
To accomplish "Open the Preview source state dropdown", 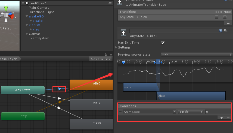I will click(x=197, y=55).
